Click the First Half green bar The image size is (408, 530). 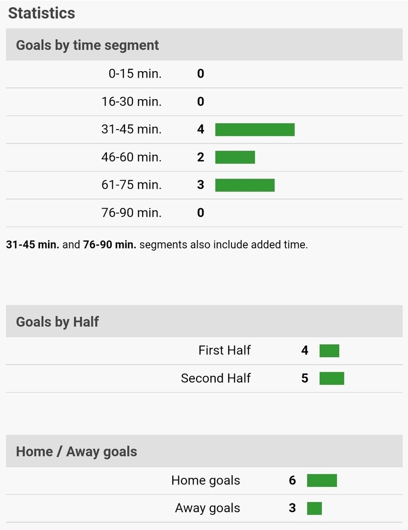(329, 351)
